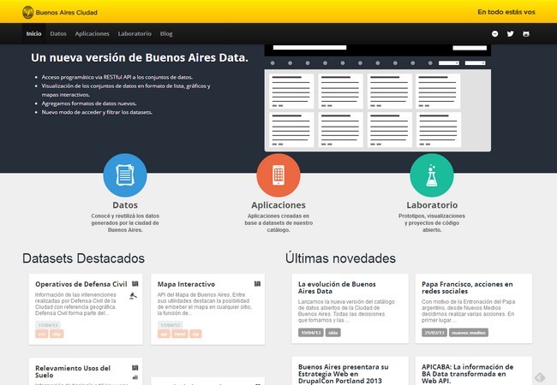Click the Datos description 'Conocé y reutilizá los datos'
The image size is (557, 385).
[125, 222]
